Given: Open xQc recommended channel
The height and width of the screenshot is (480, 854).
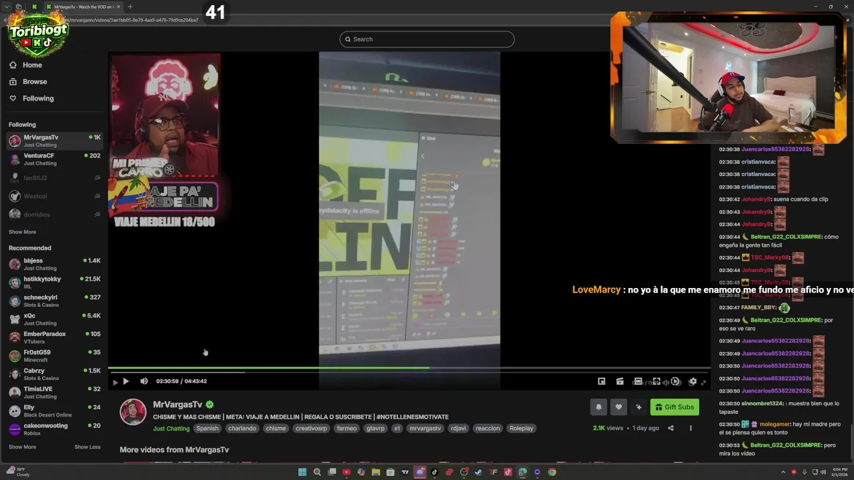Looking at the screenshot, I should point(55,319).
